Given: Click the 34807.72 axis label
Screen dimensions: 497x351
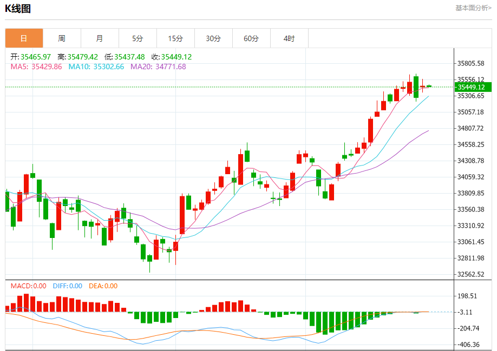Looking at the screenshot, I should (x=470, y=128).
